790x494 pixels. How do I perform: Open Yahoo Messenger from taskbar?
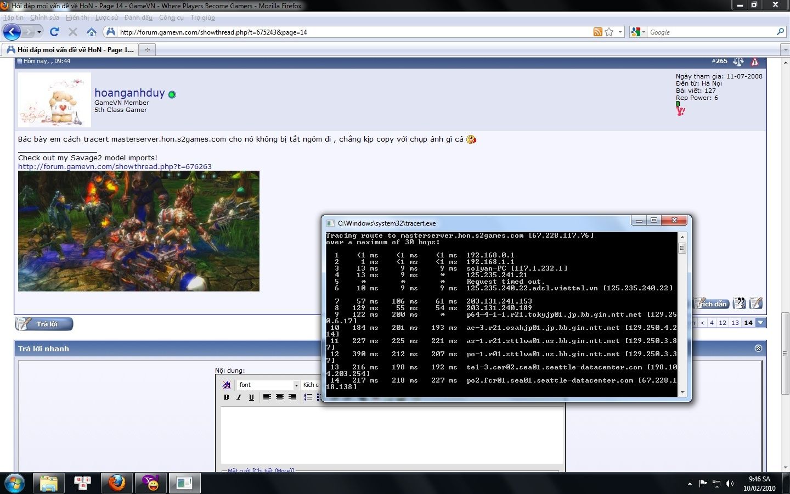point(151,484)
